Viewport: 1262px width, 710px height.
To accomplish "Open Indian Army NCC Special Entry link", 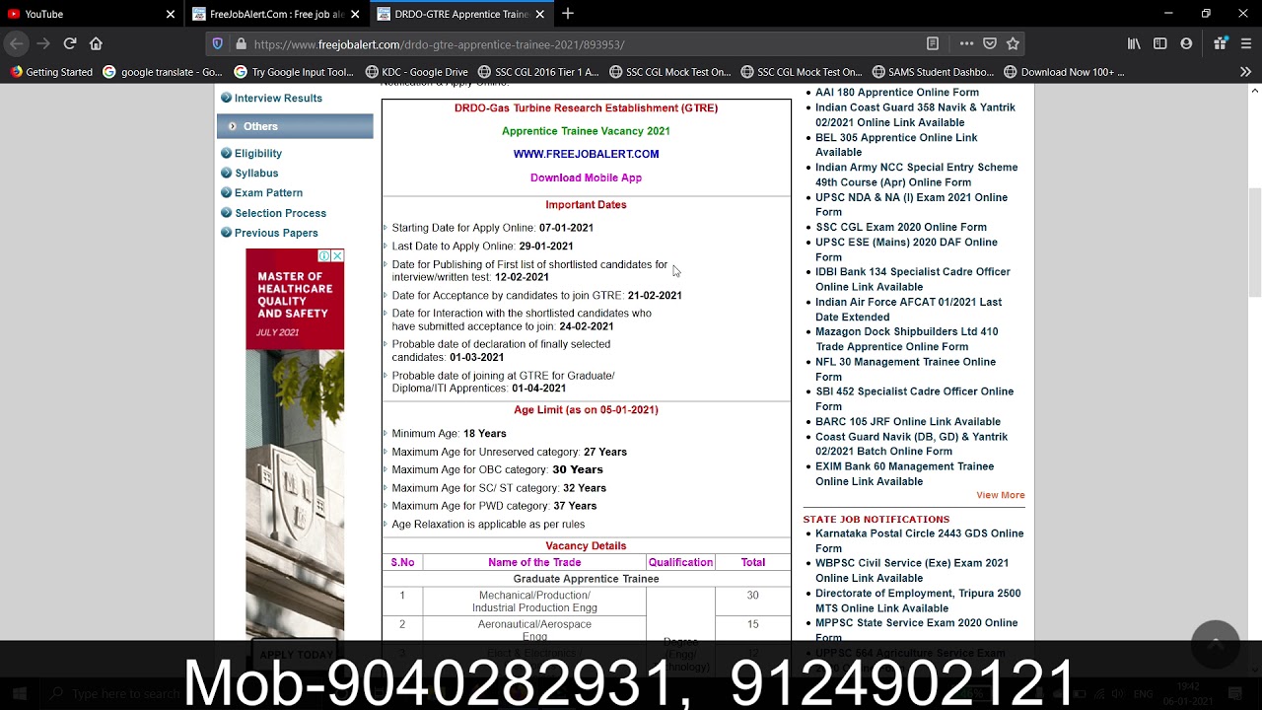I will (x=916, y=175).
